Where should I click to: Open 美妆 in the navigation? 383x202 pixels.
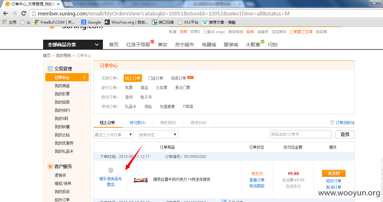162,44
